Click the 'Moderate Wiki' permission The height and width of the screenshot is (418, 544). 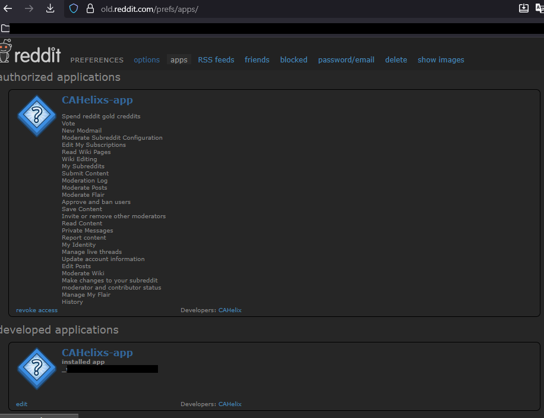coord(83,274)
